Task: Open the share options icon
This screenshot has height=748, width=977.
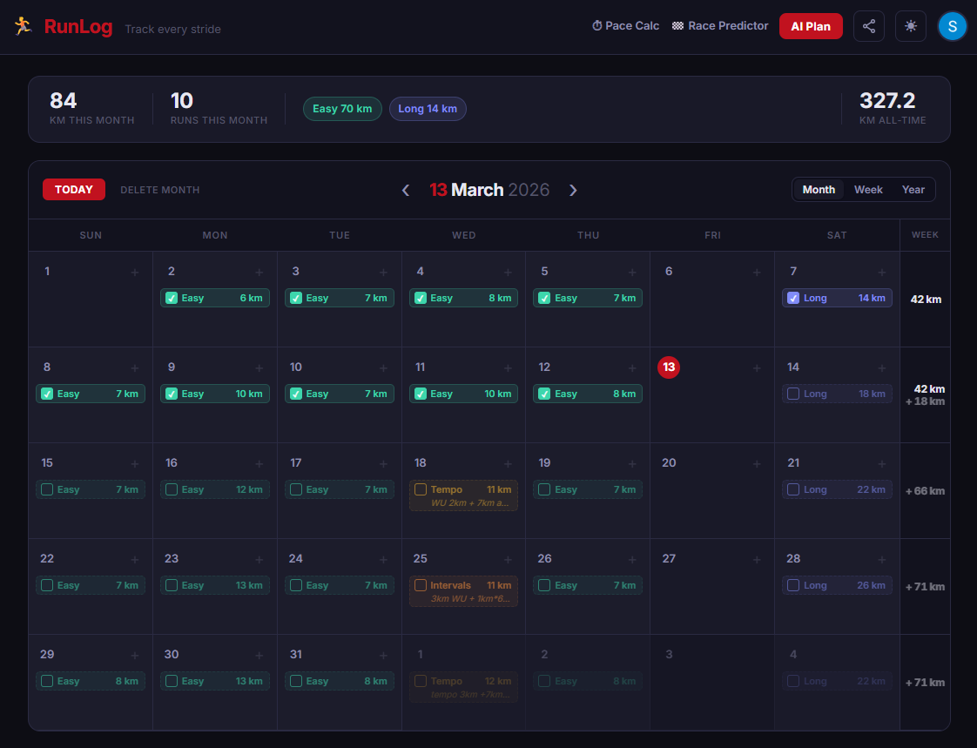Action: (x=868, y=26)
